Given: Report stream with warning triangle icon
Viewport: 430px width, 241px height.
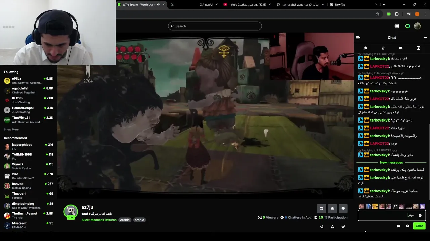Looking at the screenshot, I should (332, 227).
